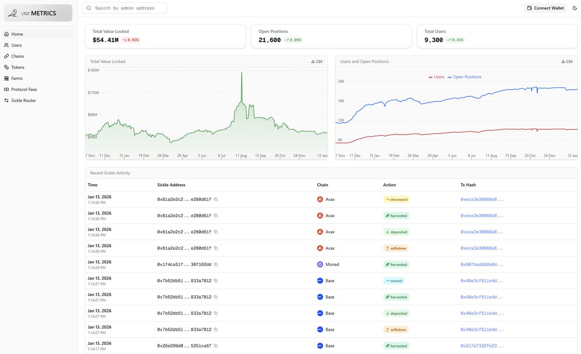
Task: Focus the Search by admin address field
Action: 125,8
